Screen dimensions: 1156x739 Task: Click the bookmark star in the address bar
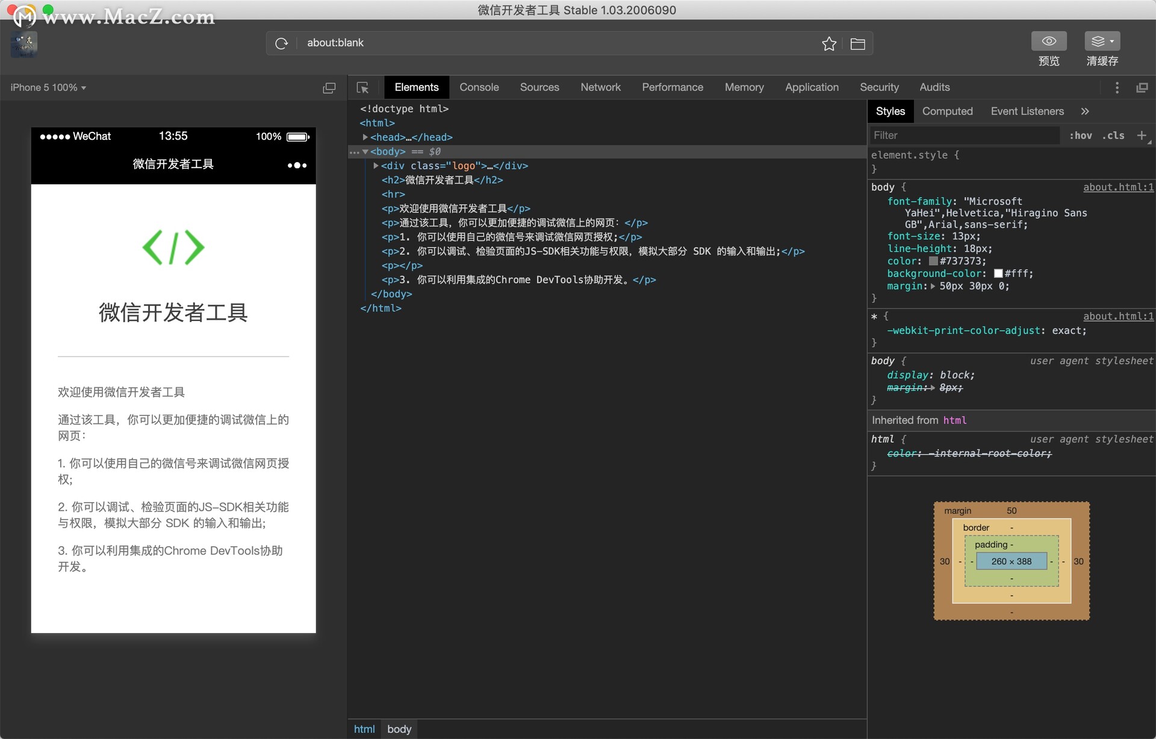(829, 43)
